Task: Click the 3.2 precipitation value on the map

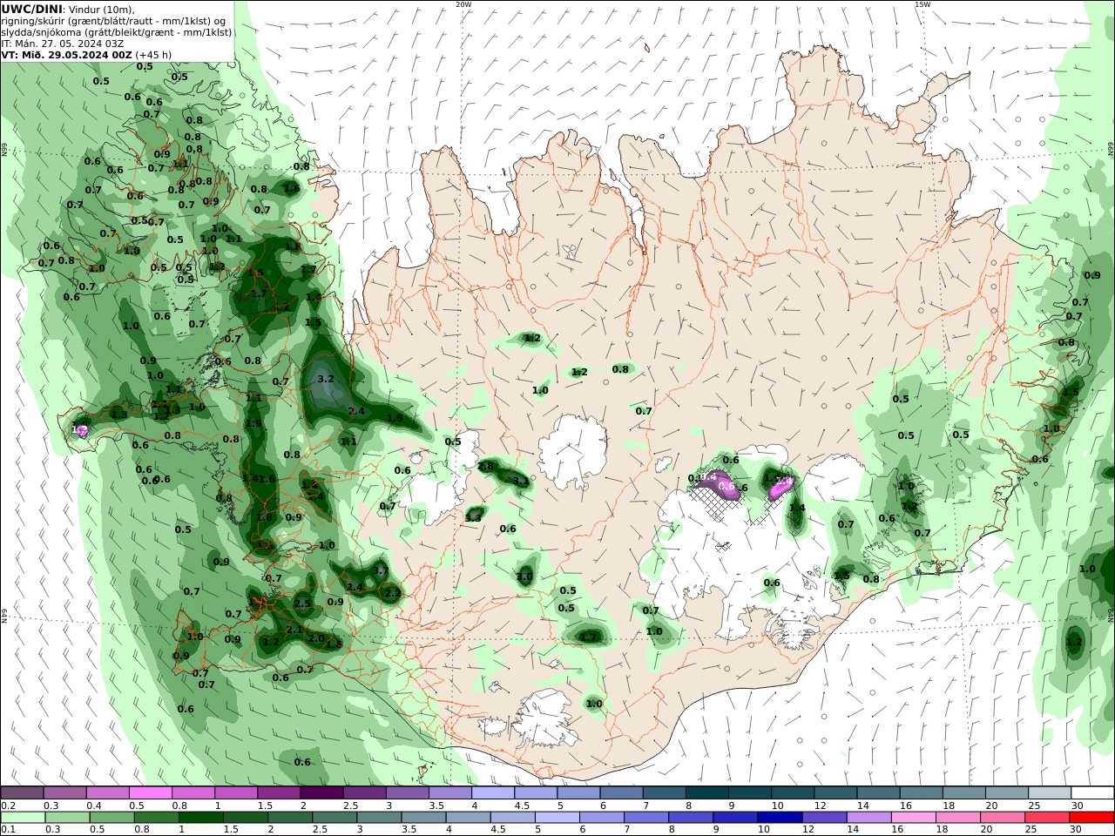Action: 327,379
